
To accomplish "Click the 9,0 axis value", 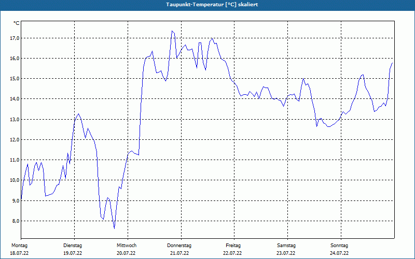I will pos(16,200).
